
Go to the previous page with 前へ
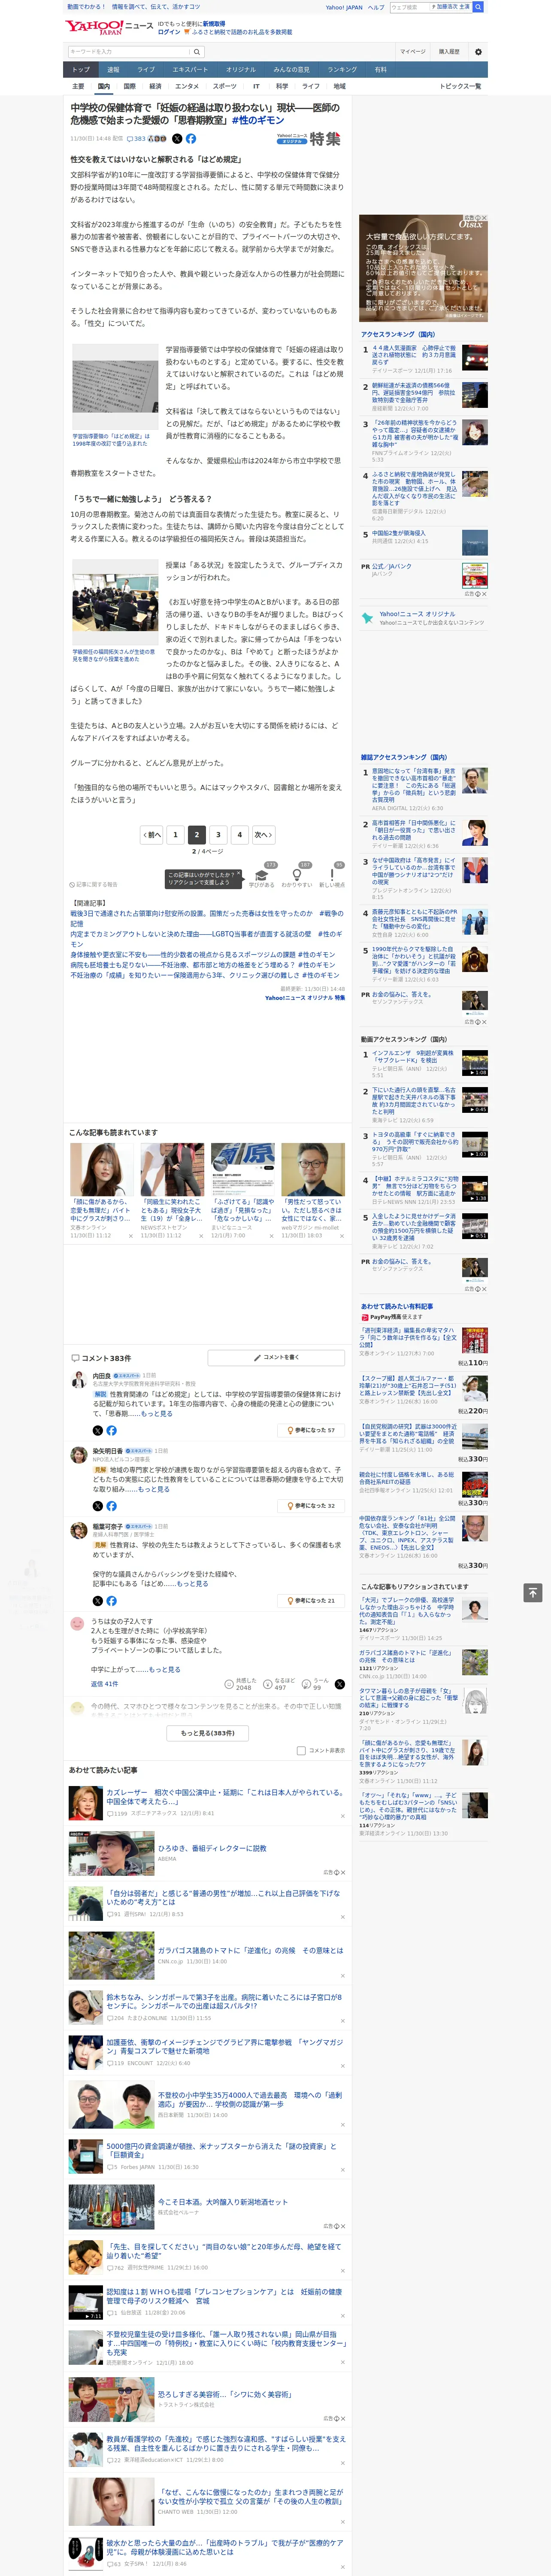click(x=152, y=835)
